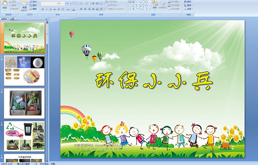The height and width of the screenshot is (165, 258).
Task: Open the Paragraph dialog launcher
Action: point(125,14)
